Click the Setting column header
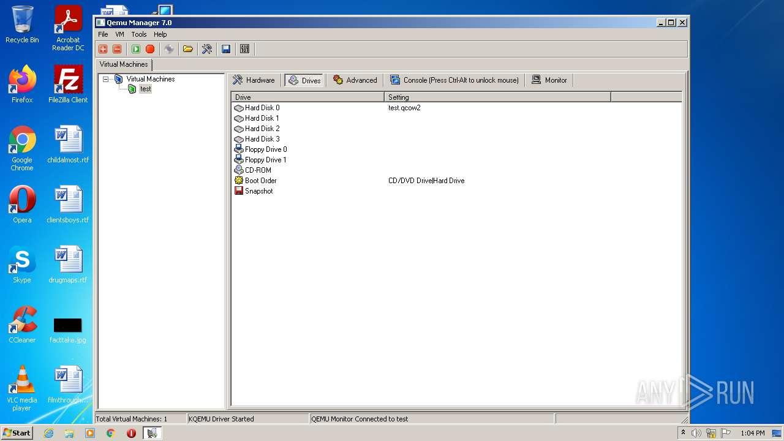The width and height of the screenshot is (784, 441). [x=497, y=97]
